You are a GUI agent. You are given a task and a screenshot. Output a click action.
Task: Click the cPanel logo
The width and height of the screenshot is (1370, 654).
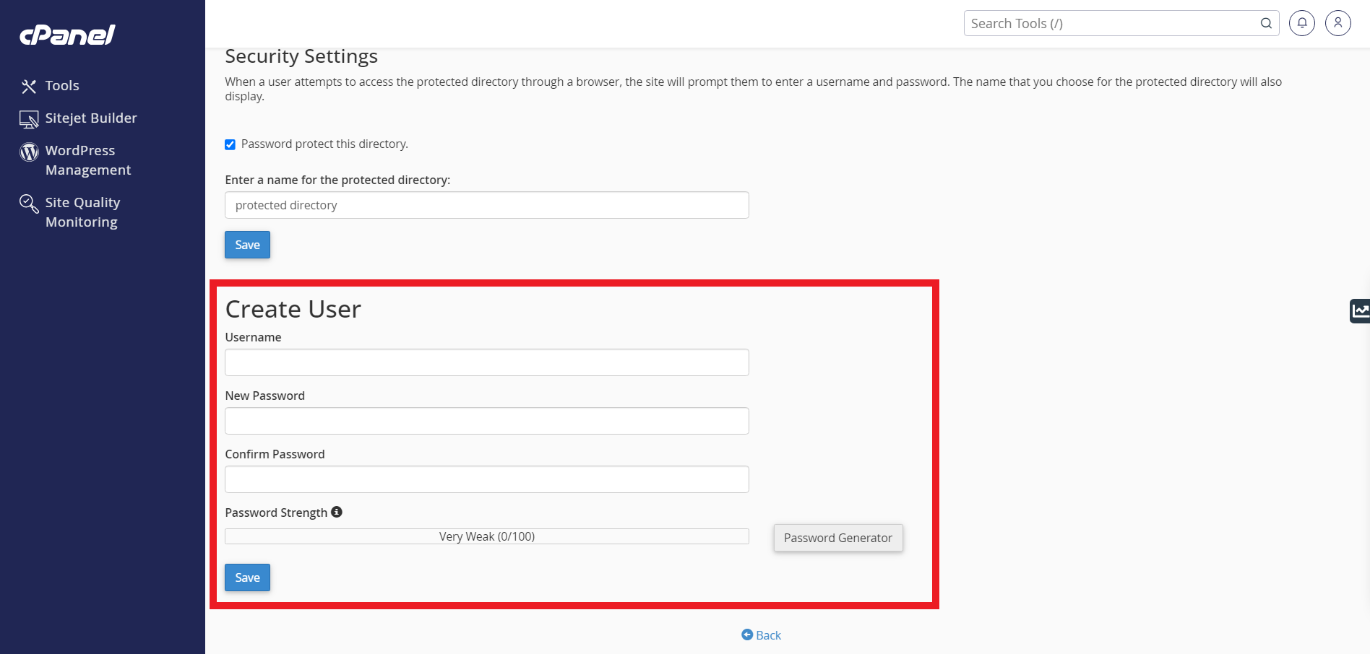point(67,35)
